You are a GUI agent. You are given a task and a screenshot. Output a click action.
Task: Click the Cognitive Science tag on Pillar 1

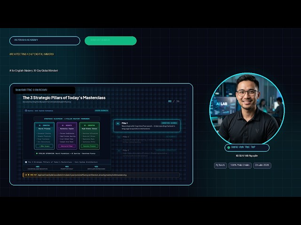pyautogui.click(x=169, y=123)
